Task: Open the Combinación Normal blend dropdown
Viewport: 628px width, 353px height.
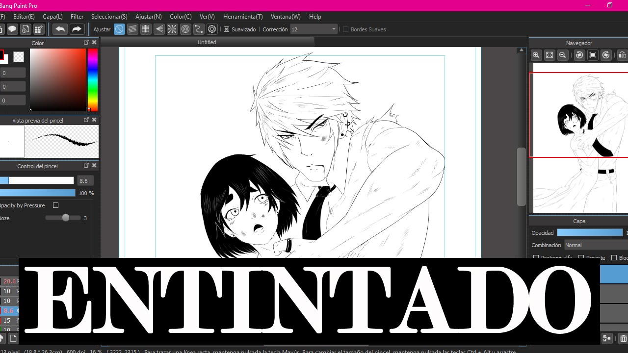Action: tap(596, 245)
